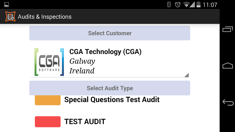Expand customer spinner via corner triangle
The height and width of the screenshot is (132, 235).
click(187, 75)
